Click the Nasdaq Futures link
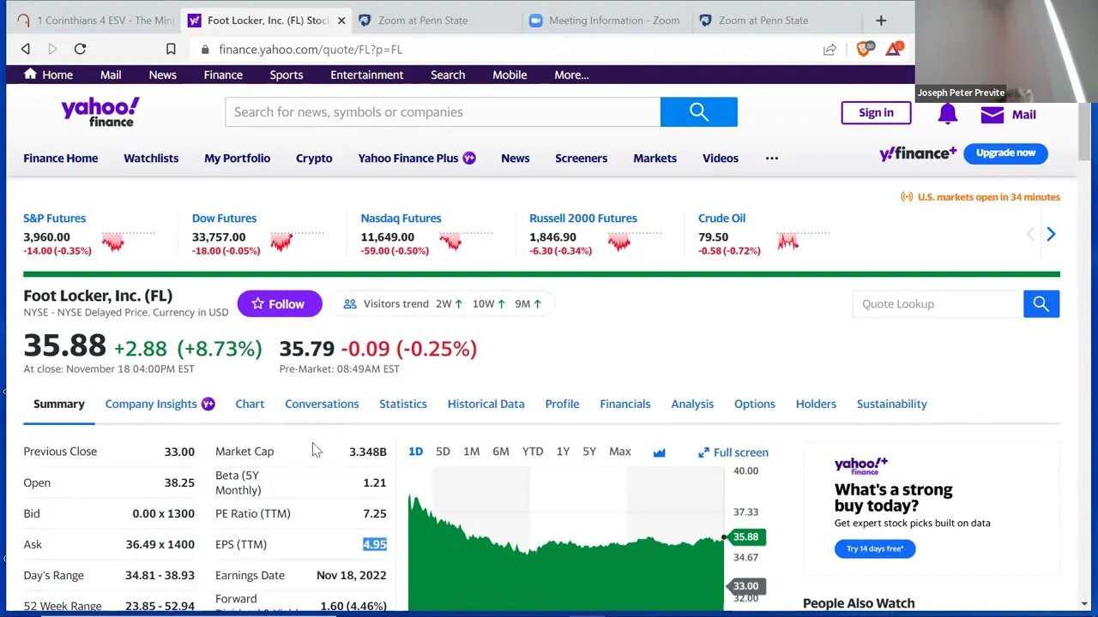 point(401,219)
